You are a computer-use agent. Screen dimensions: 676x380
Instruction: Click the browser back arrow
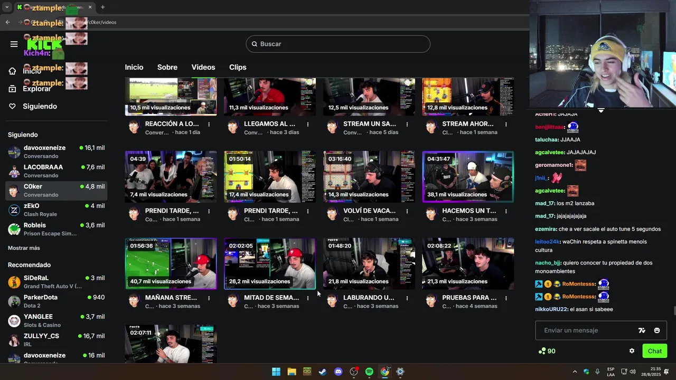click(x=7, y=22)
